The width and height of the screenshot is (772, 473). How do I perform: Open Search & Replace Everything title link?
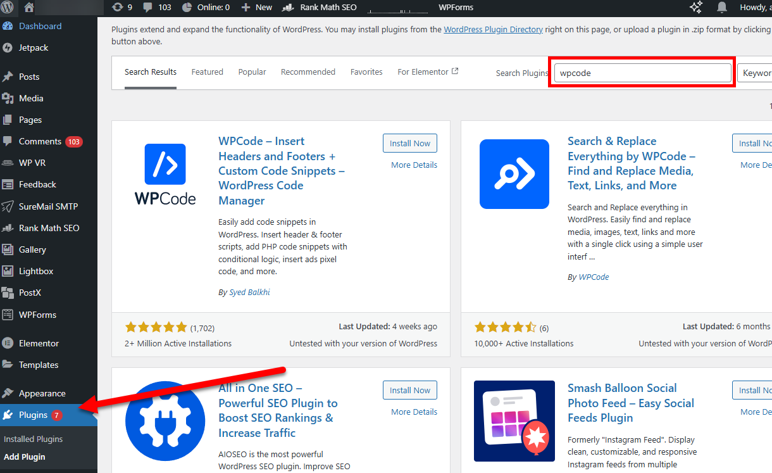pos(632,163)
